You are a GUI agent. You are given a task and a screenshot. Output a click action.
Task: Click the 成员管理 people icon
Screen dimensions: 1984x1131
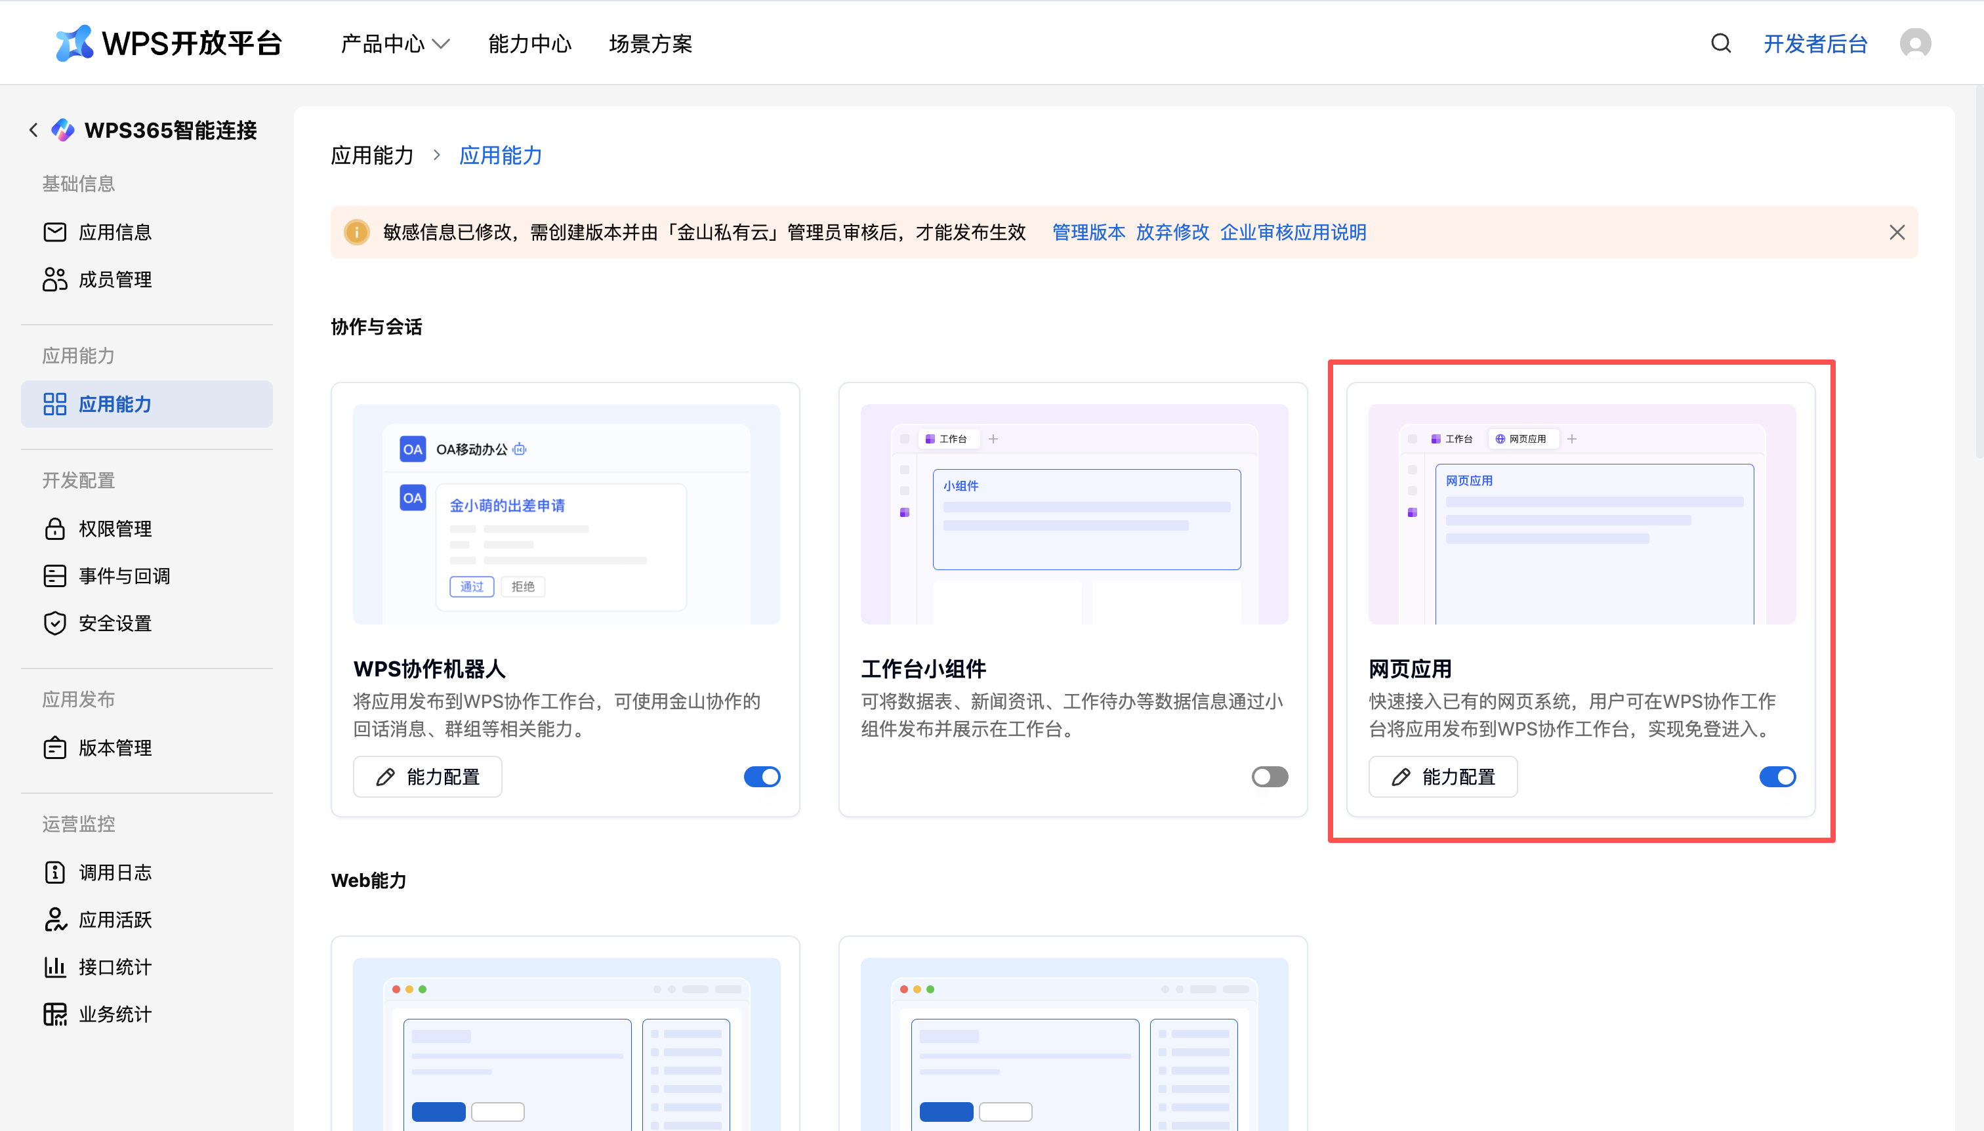pyautogui.click(x=54, y=279)
